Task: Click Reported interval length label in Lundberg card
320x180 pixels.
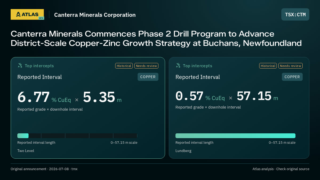Action: 194,142
